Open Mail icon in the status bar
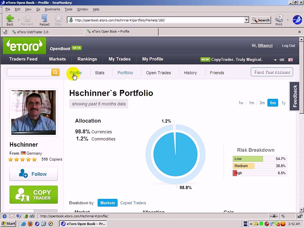 12,216
